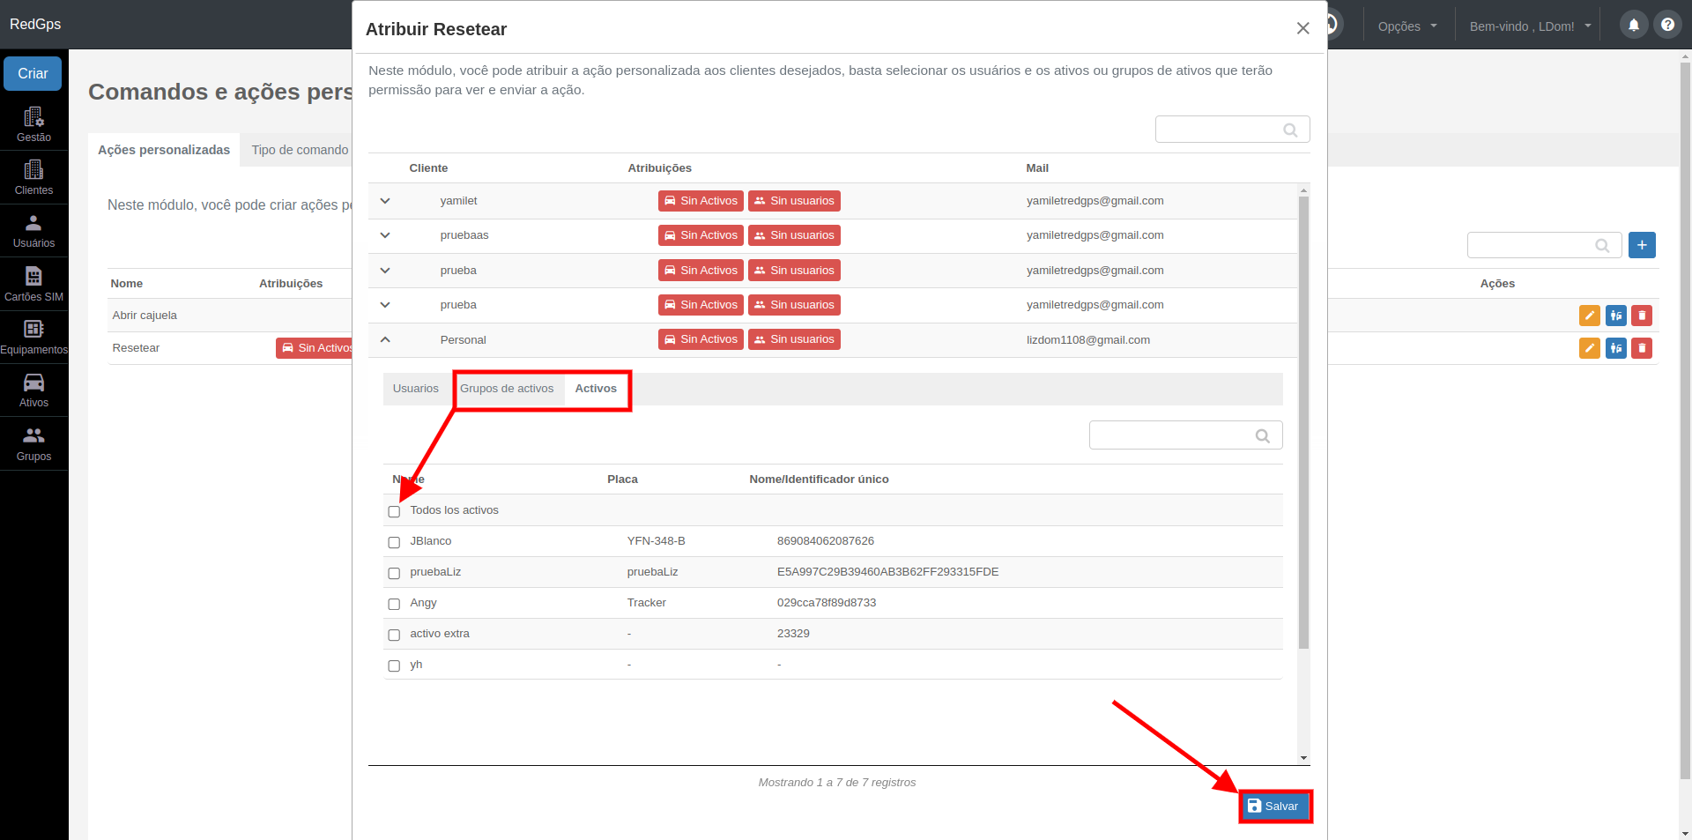Click edit pencil icon for Abrir cajuela
Screen dimensions: 1692x840
point(1590,316)
